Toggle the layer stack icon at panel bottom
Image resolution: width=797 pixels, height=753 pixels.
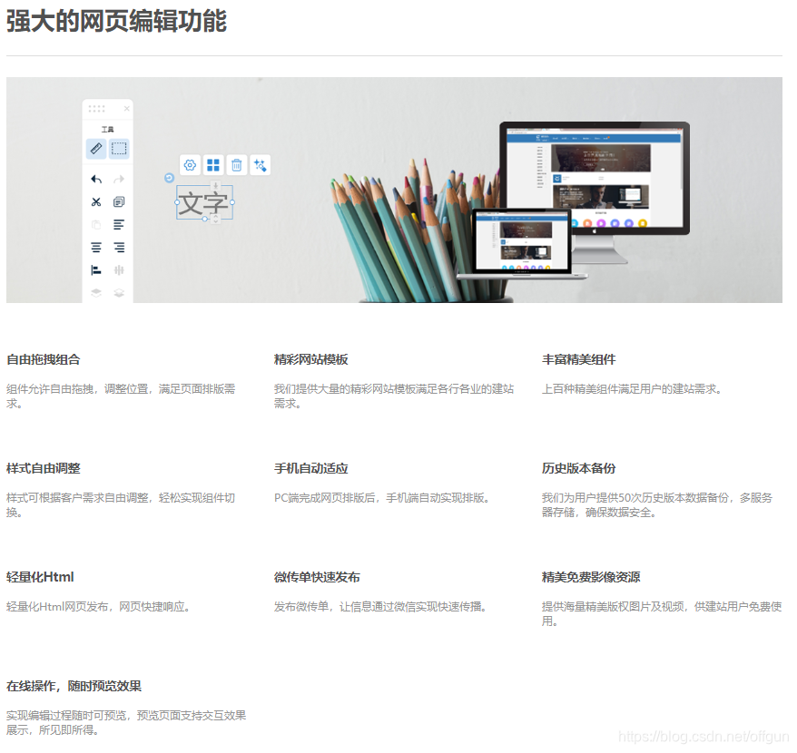pos(95,291)
